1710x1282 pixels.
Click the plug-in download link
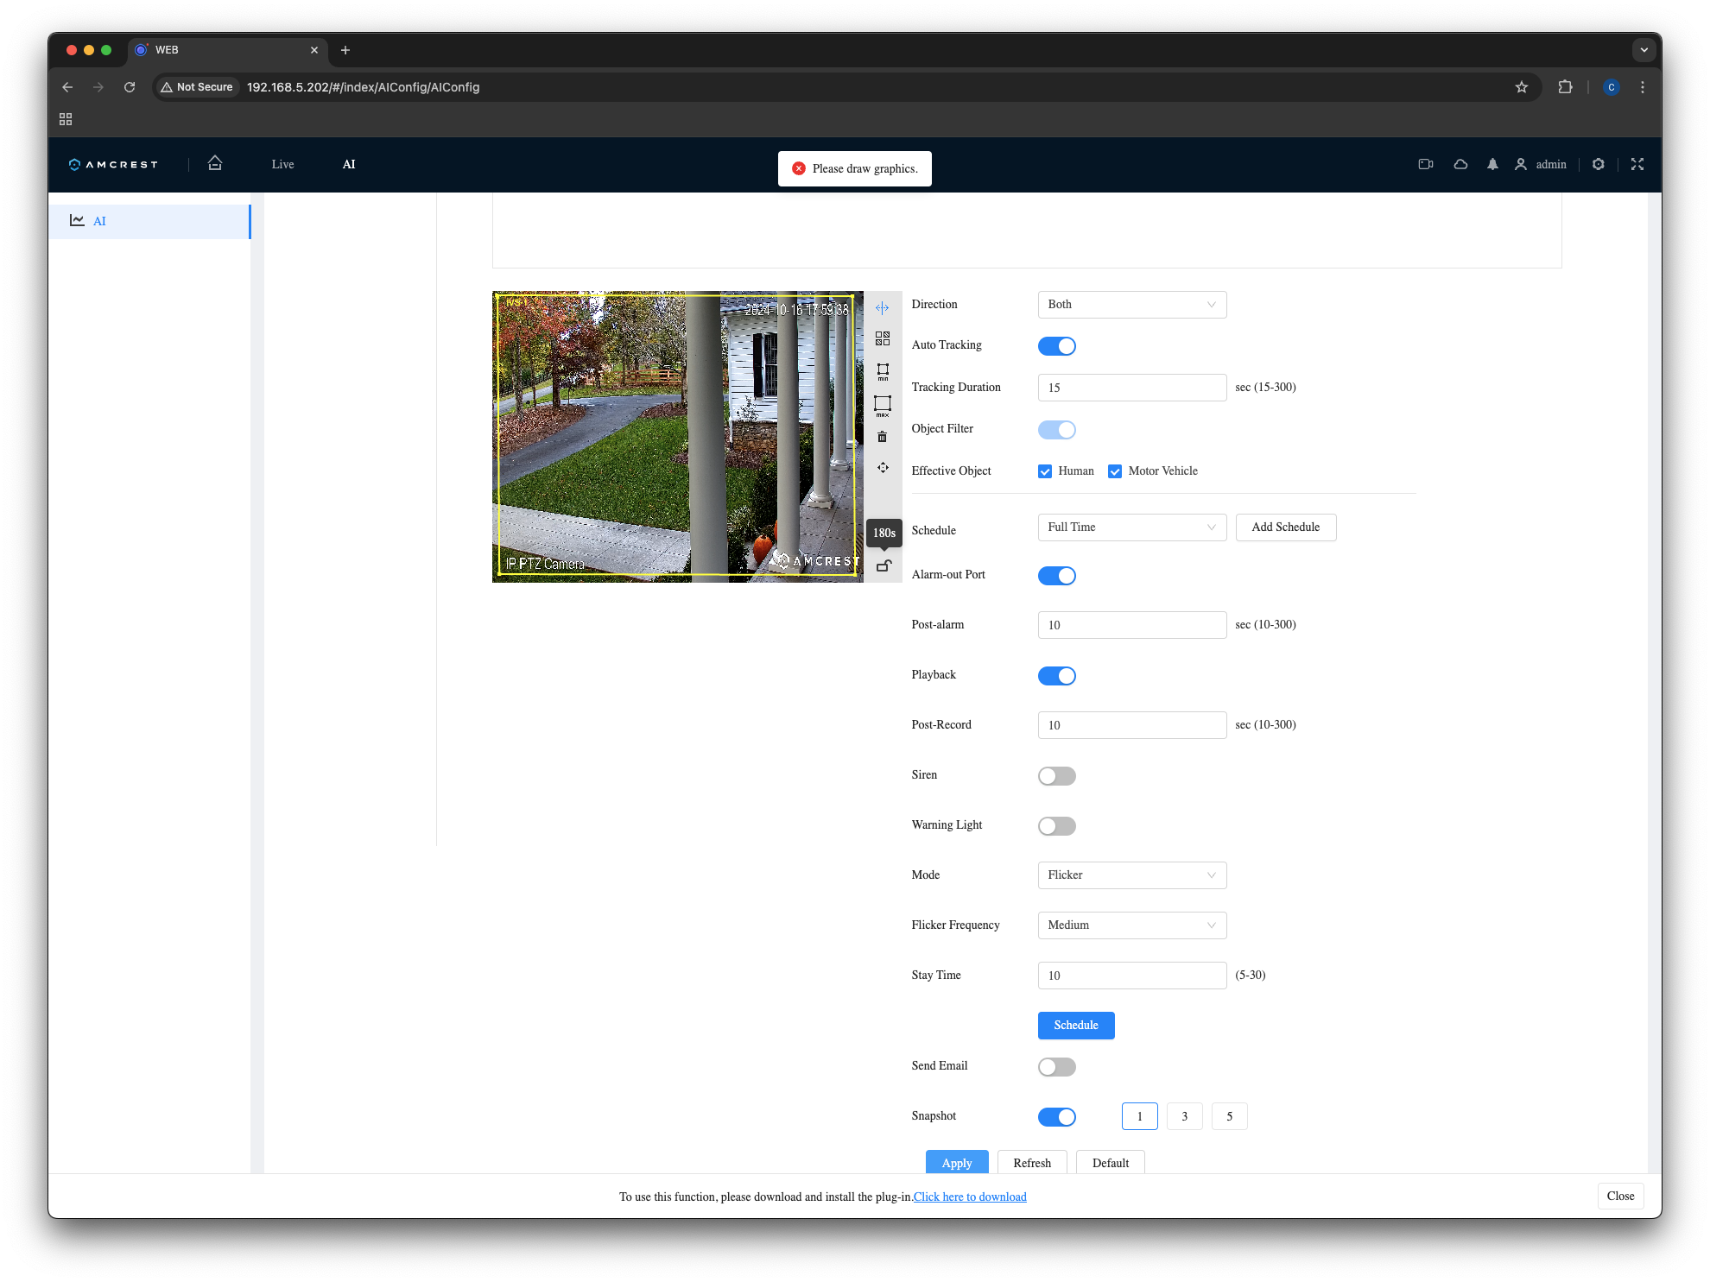(970, 1197)
